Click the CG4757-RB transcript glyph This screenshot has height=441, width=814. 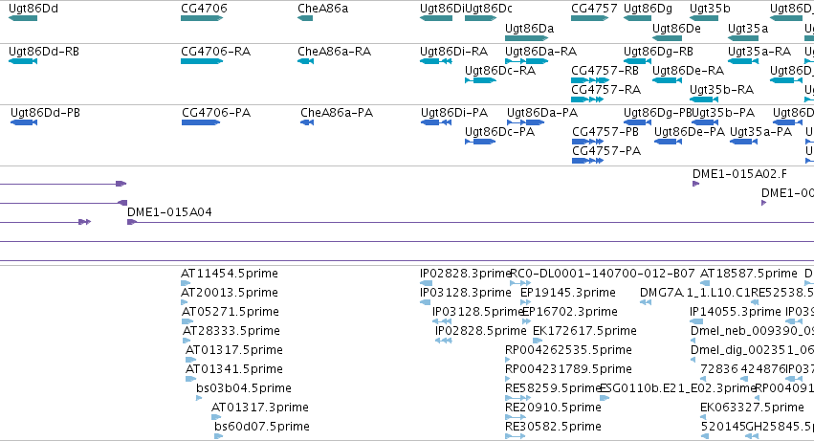click(590, 80)
